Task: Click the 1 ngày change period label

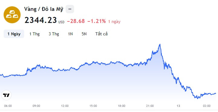Action: (x=114, y=22)
